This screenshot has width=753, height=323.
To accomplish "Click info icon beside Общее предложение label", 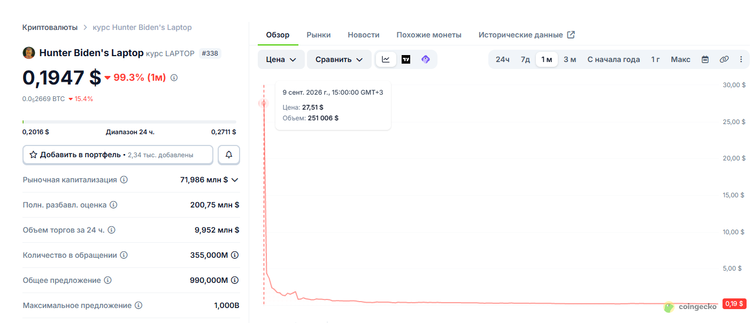I will [x=107, y=280].
